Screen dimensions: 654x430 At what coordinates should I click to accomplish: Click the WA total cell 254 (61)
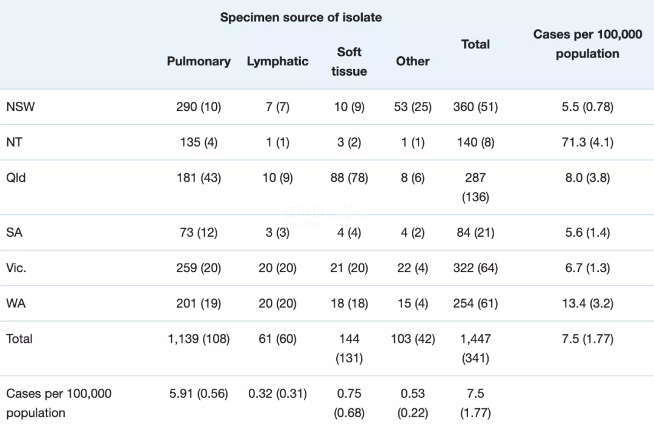(475, 303)
